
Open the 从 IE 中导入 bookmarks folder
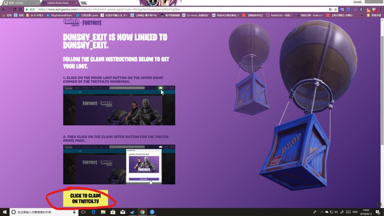[35, 15]
